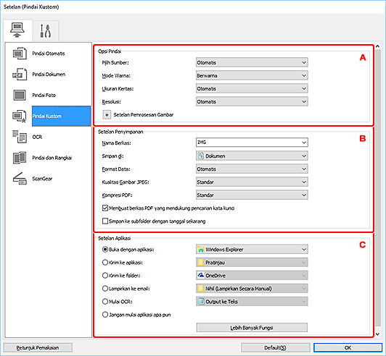Uncheck Membuat berkas PDF pencarian kata kunci
Screen dimensions: 386x356
pyautogui.click(x=105, y=208)
